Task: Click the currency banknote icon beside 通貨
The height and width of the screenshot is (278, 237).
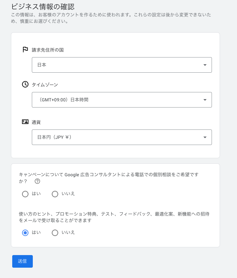Action: pyautogui.click(x=25, y=122)
